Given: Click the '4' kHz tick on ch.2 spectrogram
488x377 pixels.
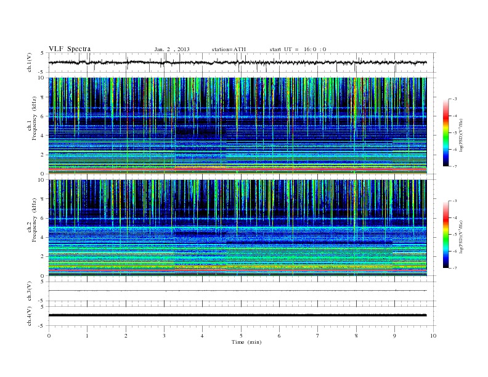Looking at the screenshot, I should (x=43, y=237).
